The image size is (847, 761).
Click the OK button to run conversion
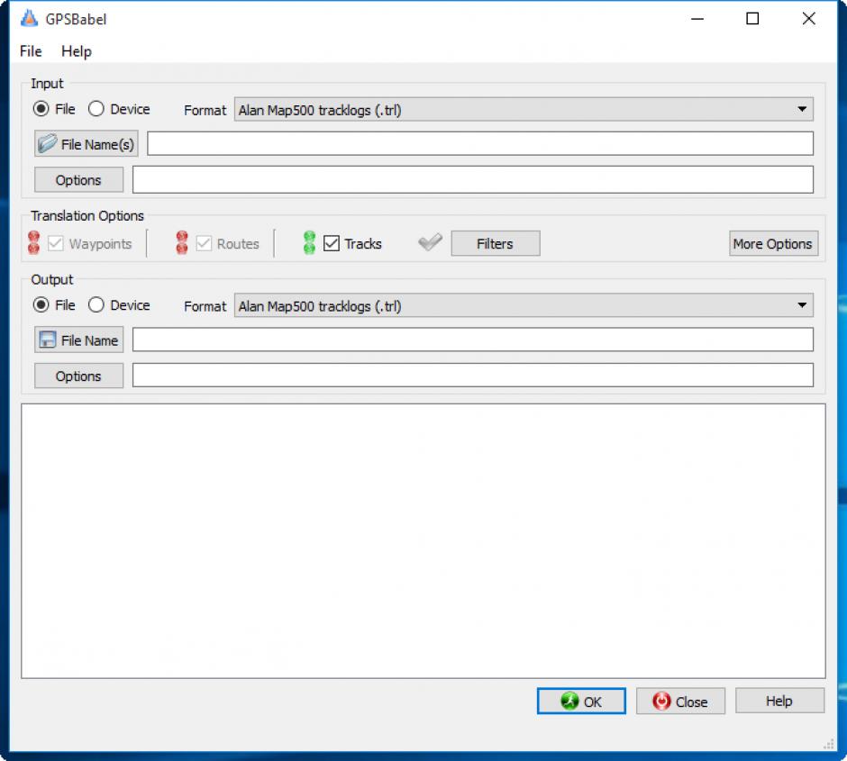click(x=581, y=701)
